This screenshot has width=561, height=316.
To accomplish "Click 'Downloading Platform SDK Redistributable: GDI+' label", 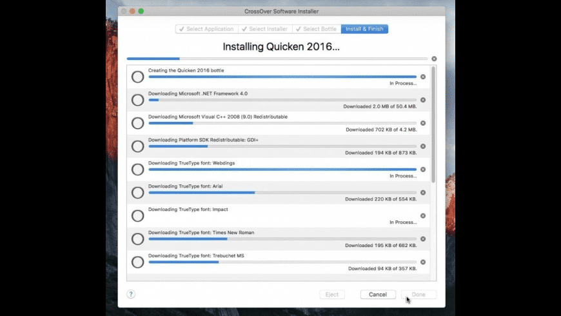I will click(203, 140).
